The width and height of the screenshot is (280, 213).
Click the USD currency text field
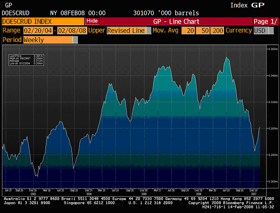[x=260, y=30]
